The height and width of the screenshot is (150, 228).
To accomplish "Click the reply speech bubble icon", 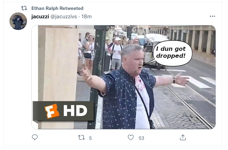I will [x=35, y=137].
